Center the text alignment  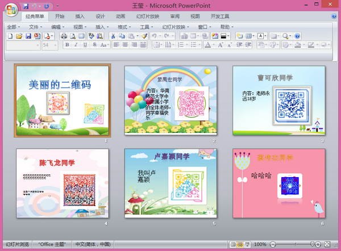pyautogui.click(x=125, y=45)
